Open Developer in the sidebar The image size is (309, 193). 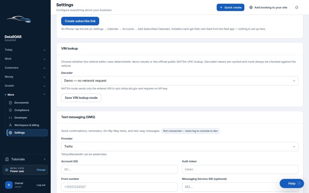click(27, 117)
